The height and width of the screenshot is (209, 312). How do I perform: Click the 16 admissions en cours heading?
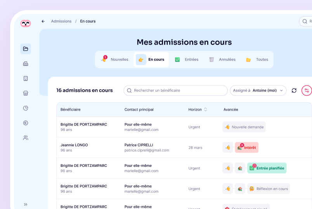tap(84, 90)
